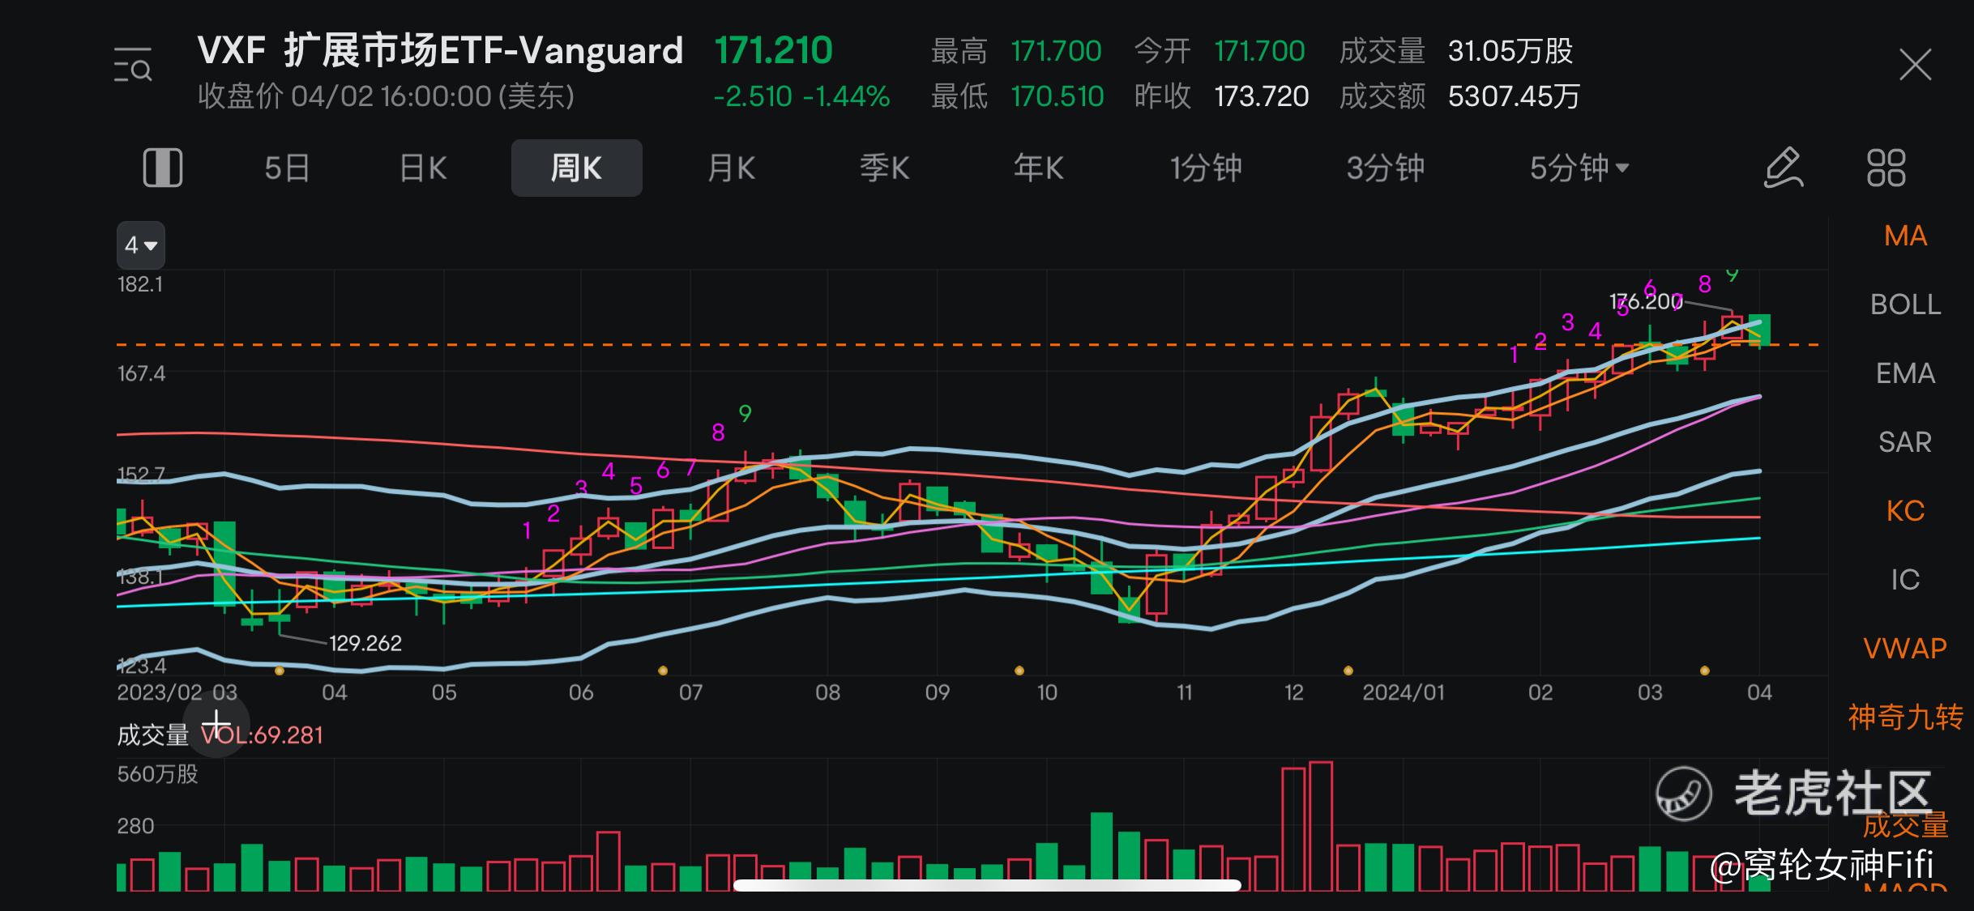Image resolution: width=1974 pixels, height=911 pixels.
Task: Tap the 最低 170.510 value
Action: point(1057,96)
